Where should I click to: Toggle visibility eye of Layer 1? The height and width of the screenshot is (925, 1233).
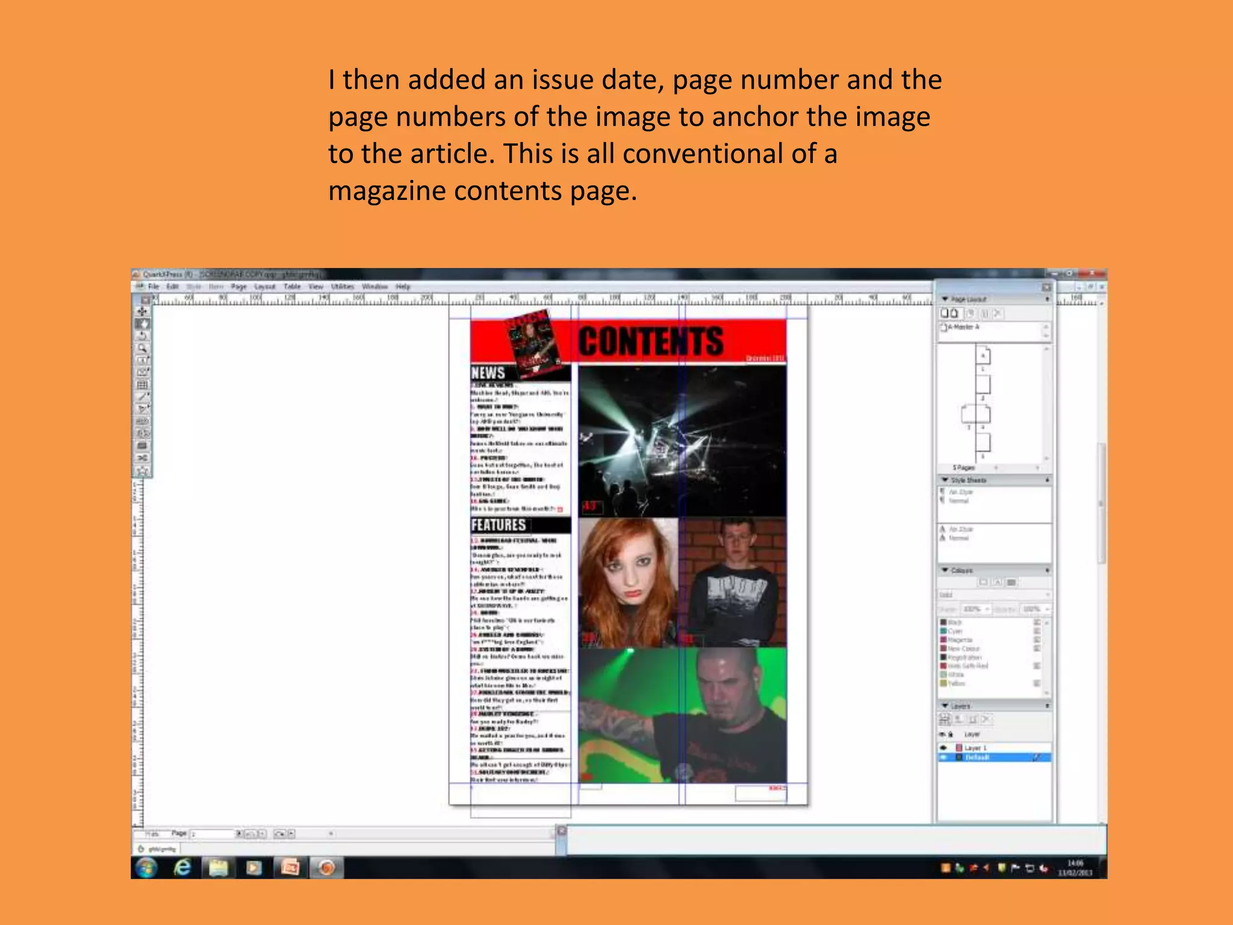pos(943,748)
